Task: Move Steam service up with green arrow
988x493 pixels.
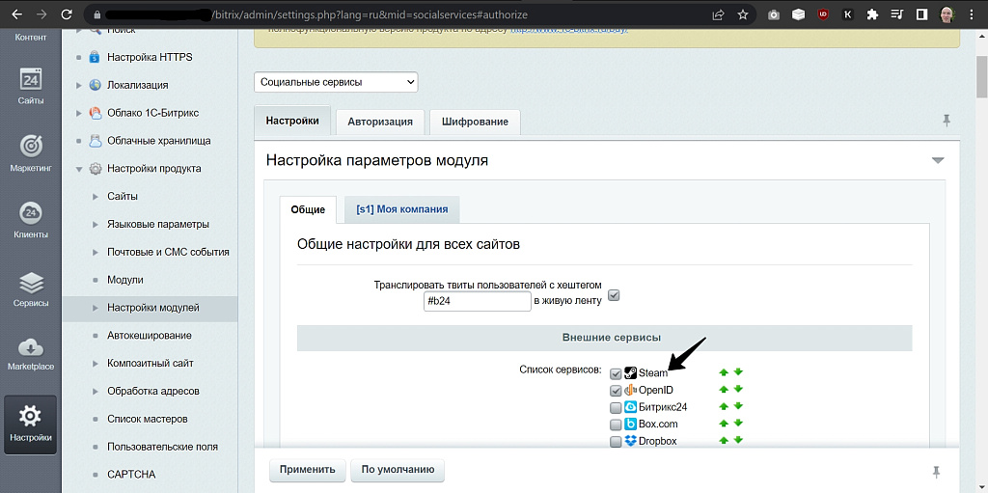Action: pyautogui.click(x=724, y=372)
